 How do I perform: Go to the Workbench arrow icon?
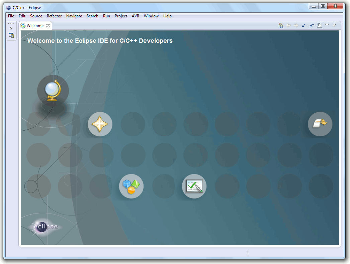[320, 124]
